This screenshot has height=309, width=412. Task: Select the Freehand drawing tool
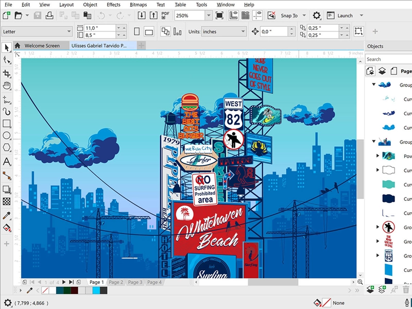pos(7,100)
